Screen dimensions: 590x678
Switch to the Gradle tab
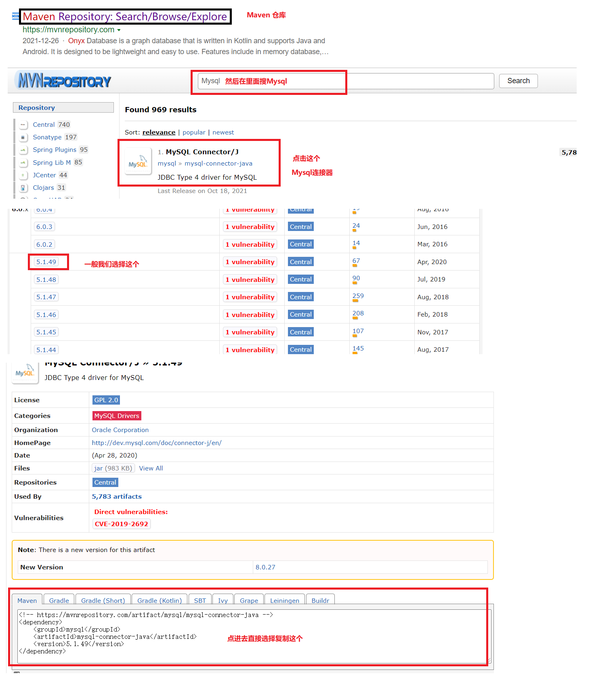[59, 600]
